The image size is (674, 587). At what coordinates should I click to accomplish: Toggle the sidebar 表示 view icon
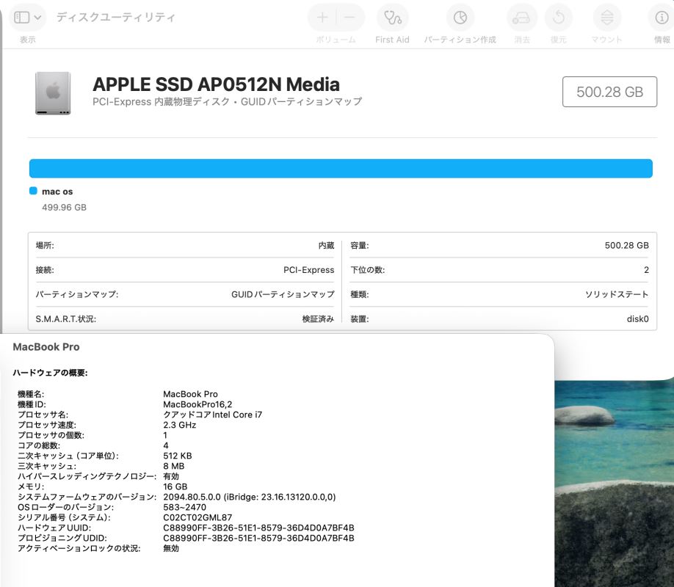click(22, 17)
